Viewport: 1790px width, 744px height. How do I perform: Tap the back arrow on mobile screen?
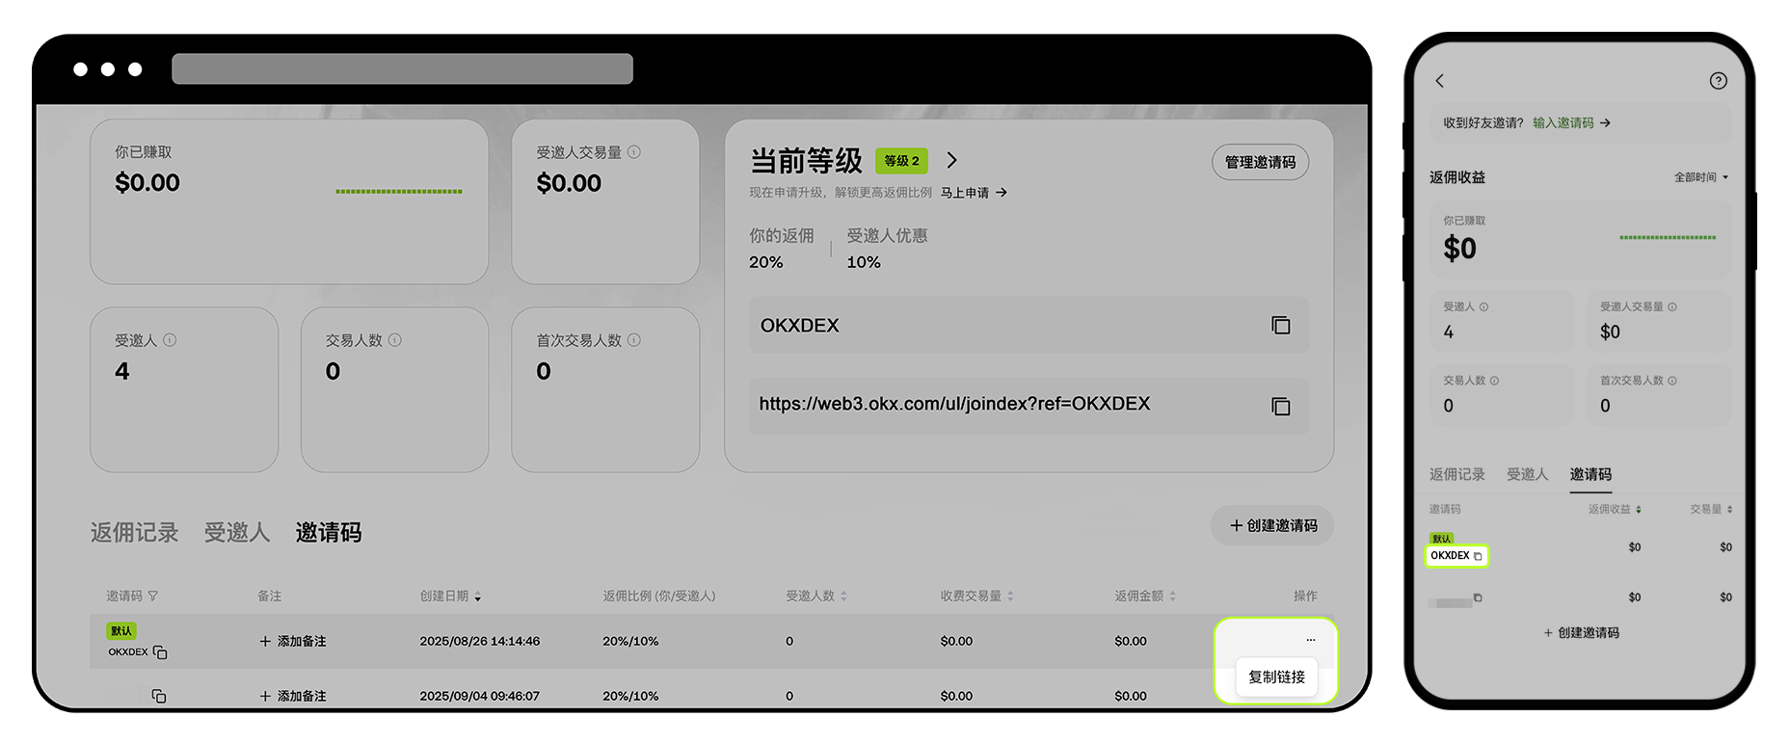coord(1440,81)
